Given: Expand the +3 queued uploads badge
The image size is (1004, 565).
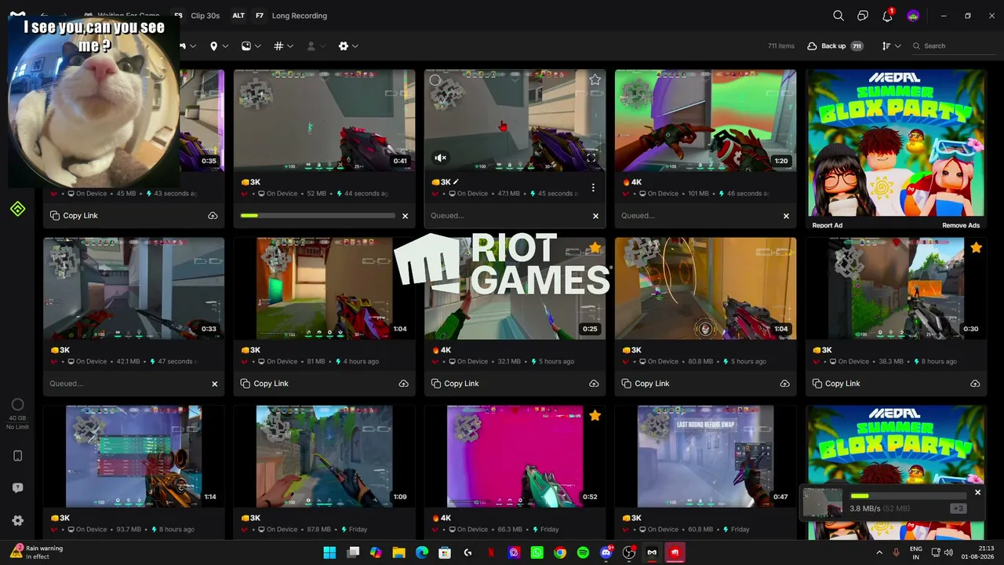Looking at the screenshot, I should tap(958, 508).
